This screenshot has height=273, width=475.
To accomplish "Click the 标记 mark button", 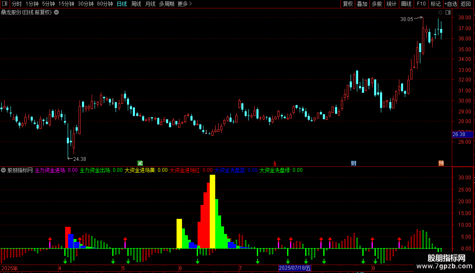I will [435, 4].
